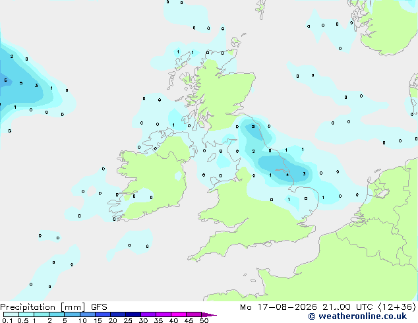This screenshot has height=323, width=418.
Task: Pick the 5–10 mm legend color swatch
Action: 72,314
